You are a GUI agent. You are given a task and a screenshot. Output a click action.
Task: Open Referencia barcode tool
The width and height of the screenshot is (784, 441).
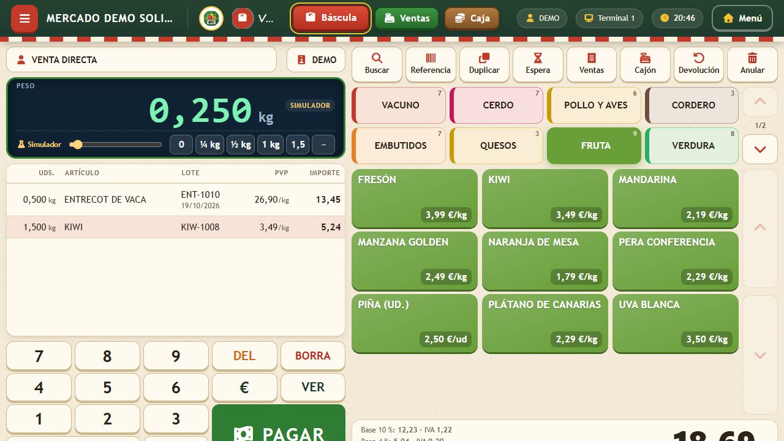431,64
